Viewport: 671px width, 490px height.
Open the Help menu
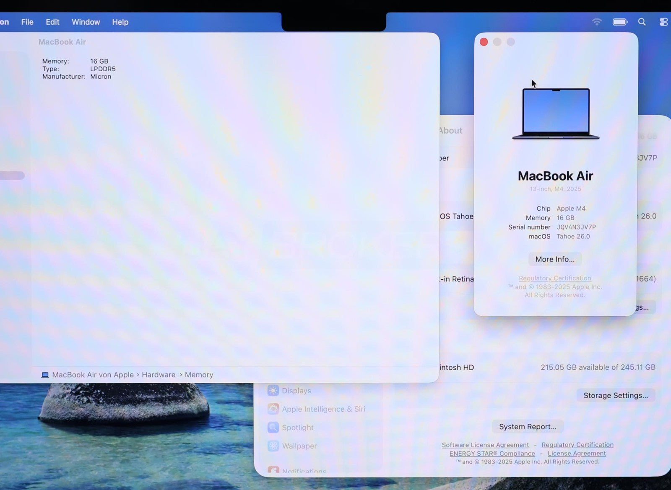coord(120,22)
